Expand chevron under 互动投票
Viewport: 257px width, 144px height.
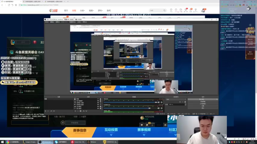111,135
